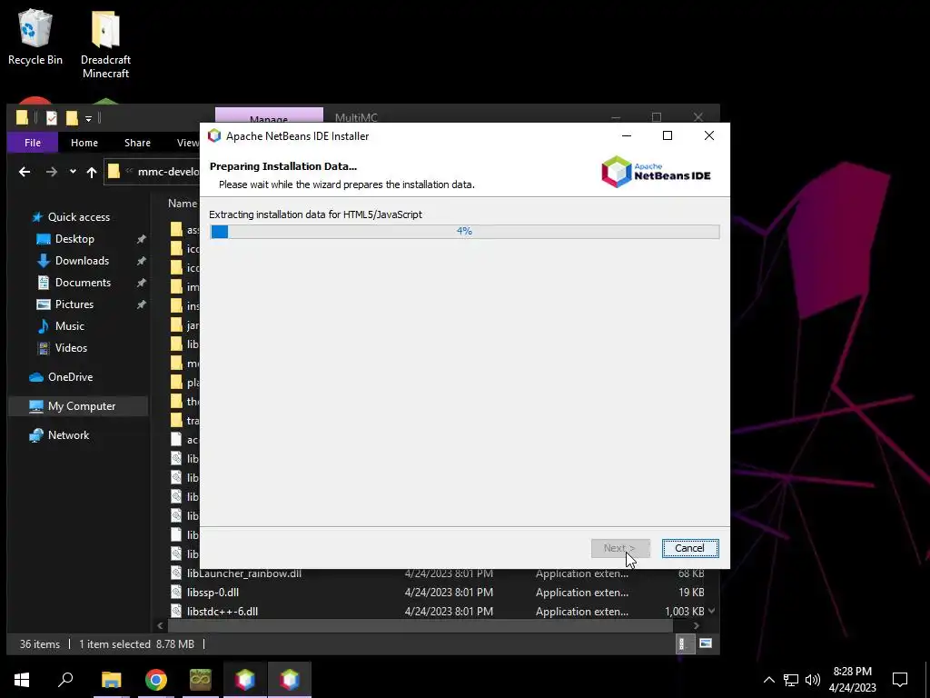Open volume control tray icon
The width and height of the screenshot is (930, 698).
[x=813, y=680]
